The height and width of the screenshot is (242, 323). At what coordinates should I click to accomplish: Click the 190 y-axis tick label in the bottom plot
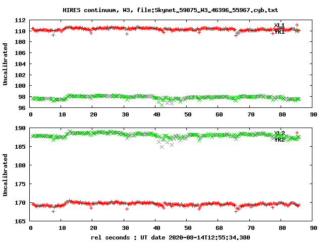(20, 128)
